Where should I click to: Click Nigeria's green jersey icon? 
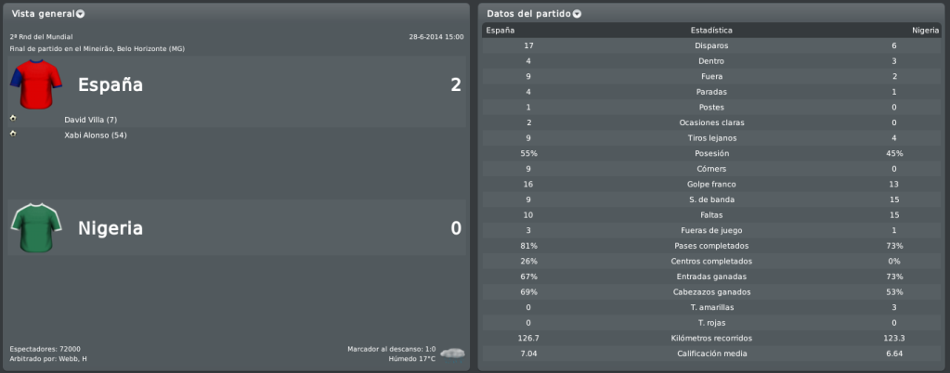pyautogui.click(x=36, y=227)
